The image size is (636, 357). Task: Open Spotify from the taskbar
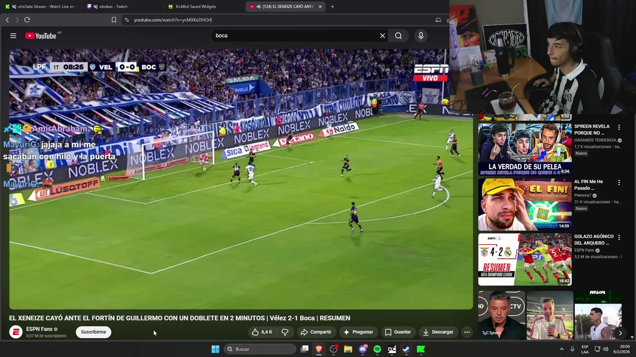click(x=377, y=349)
